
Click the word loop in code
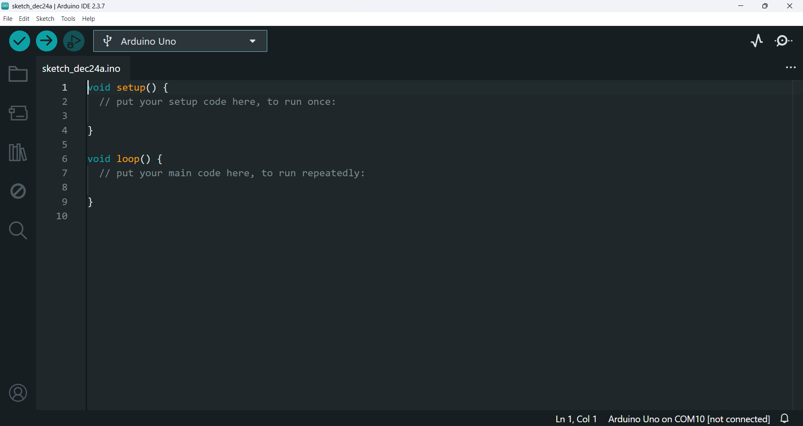128,159
